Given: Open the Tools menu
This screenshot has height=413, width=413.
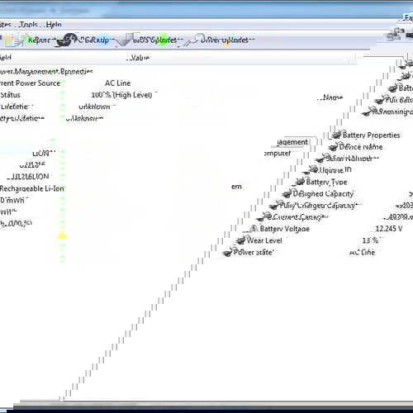Looking at the screenshot, I should 28,25.
